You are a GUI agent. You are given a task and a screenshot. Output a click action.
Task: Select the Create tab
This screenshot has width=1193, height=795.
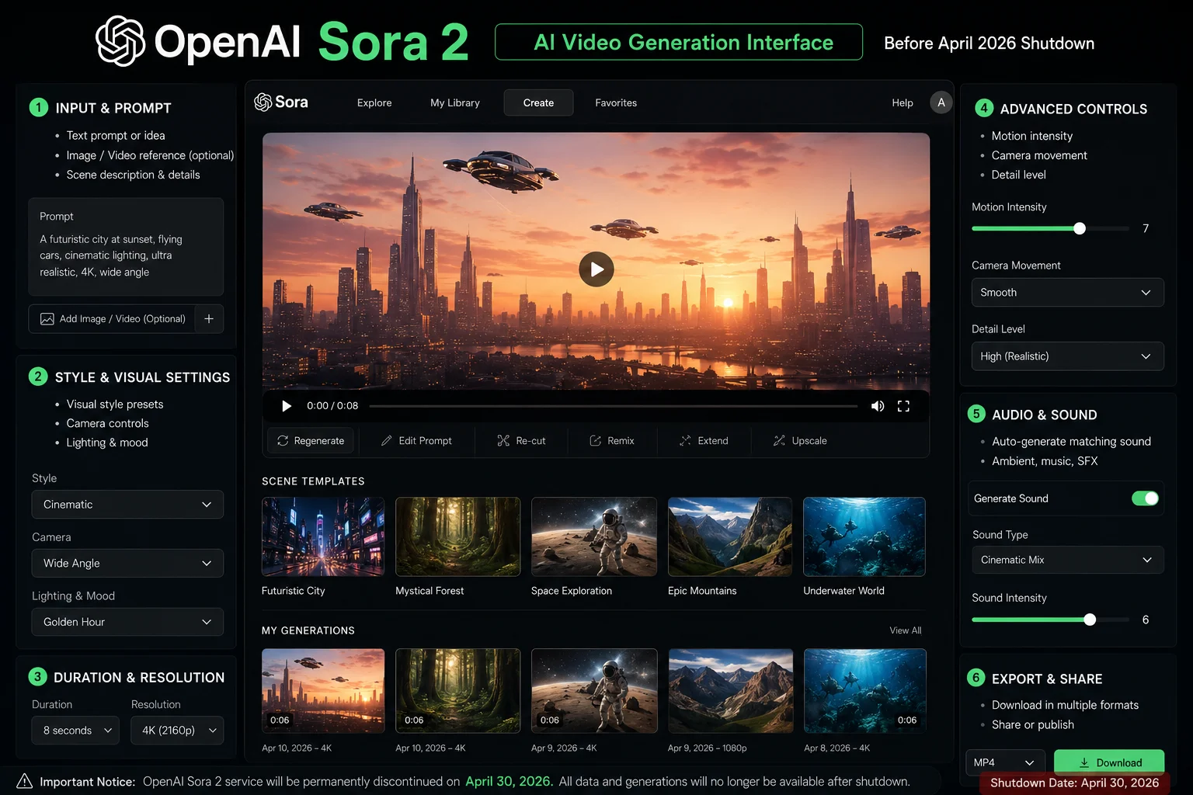pos(538,102)
